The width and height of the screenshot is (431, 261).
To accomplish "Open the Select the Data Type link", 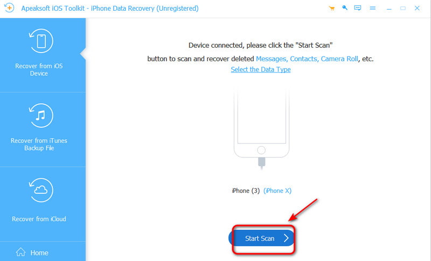I will (x=261, y=70).
